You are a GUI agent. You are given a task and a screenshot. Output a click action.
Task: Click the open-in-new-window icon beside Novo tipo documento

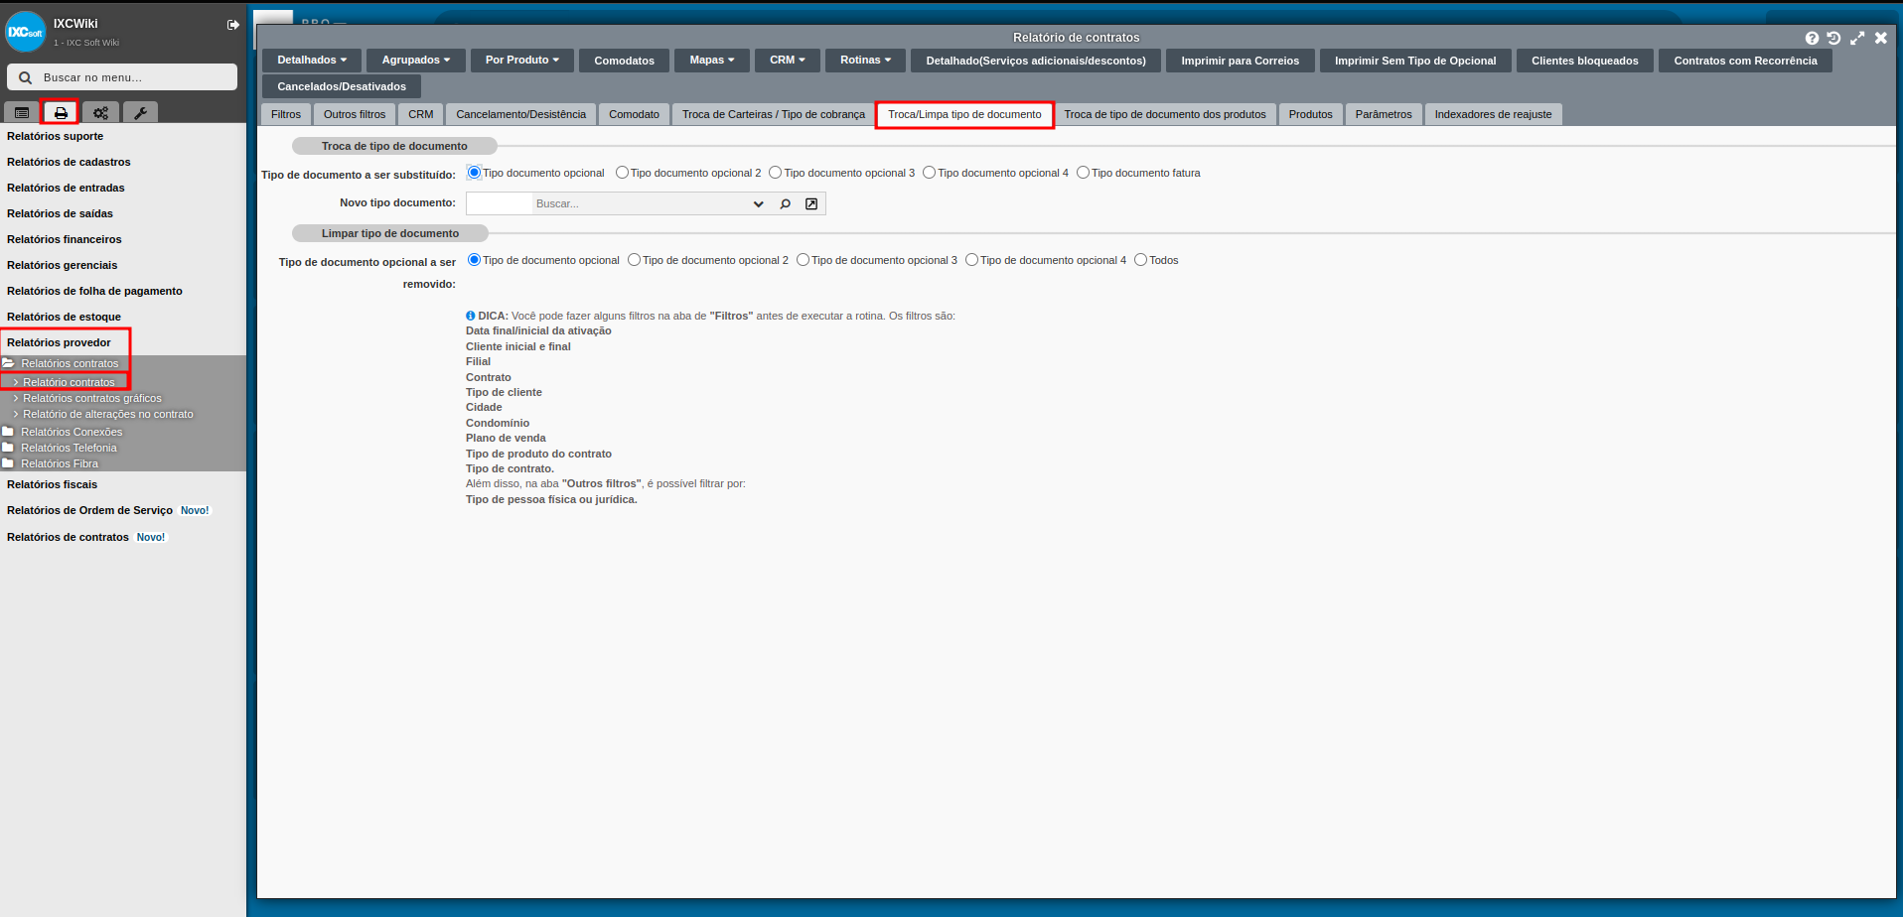point(811,203)
